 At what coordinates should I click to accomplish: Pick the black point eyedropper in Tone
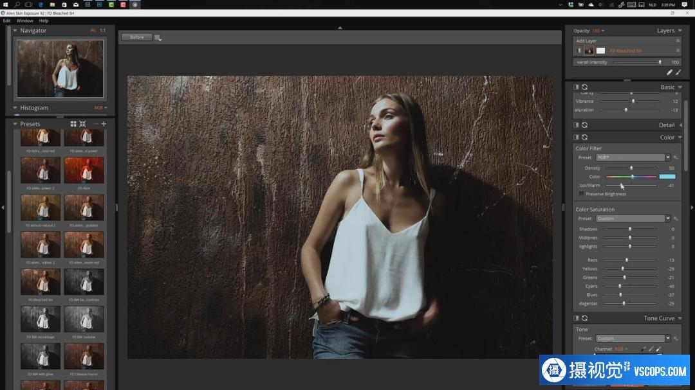(x=644, y=350)
